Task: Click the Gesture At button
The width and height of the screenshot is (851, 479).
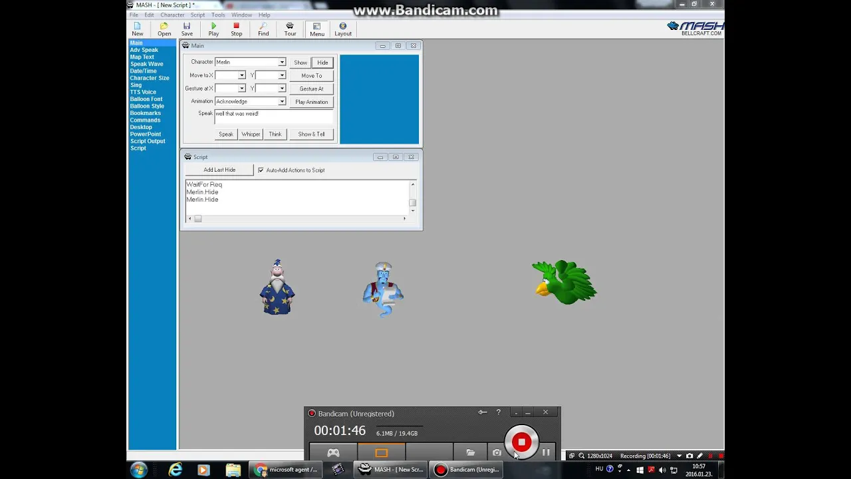Action: click(x=311, y=88)
